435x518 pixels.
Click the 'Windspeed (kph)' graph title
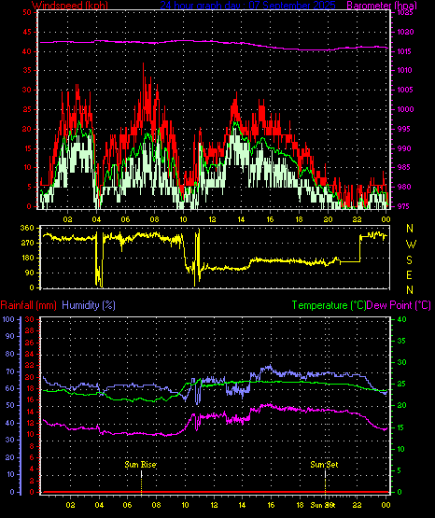[x=70, y=6]
